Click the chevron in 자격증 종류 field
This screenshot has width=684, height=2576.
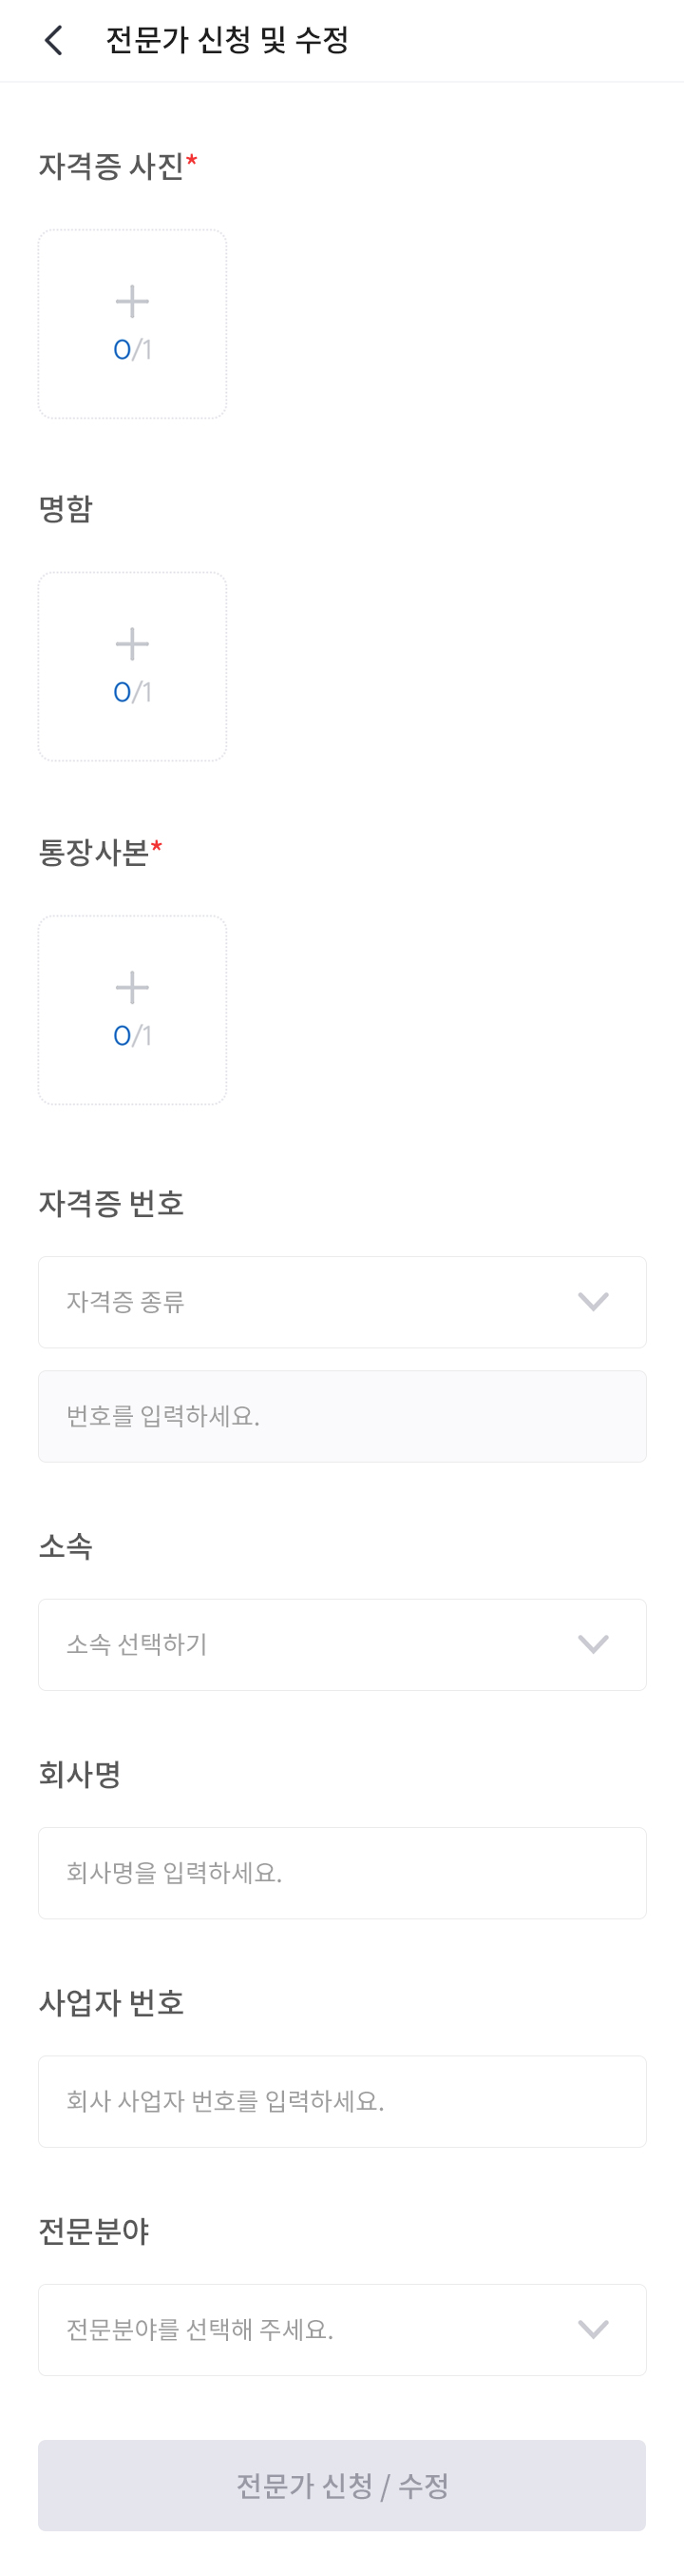pos(593,1302)
